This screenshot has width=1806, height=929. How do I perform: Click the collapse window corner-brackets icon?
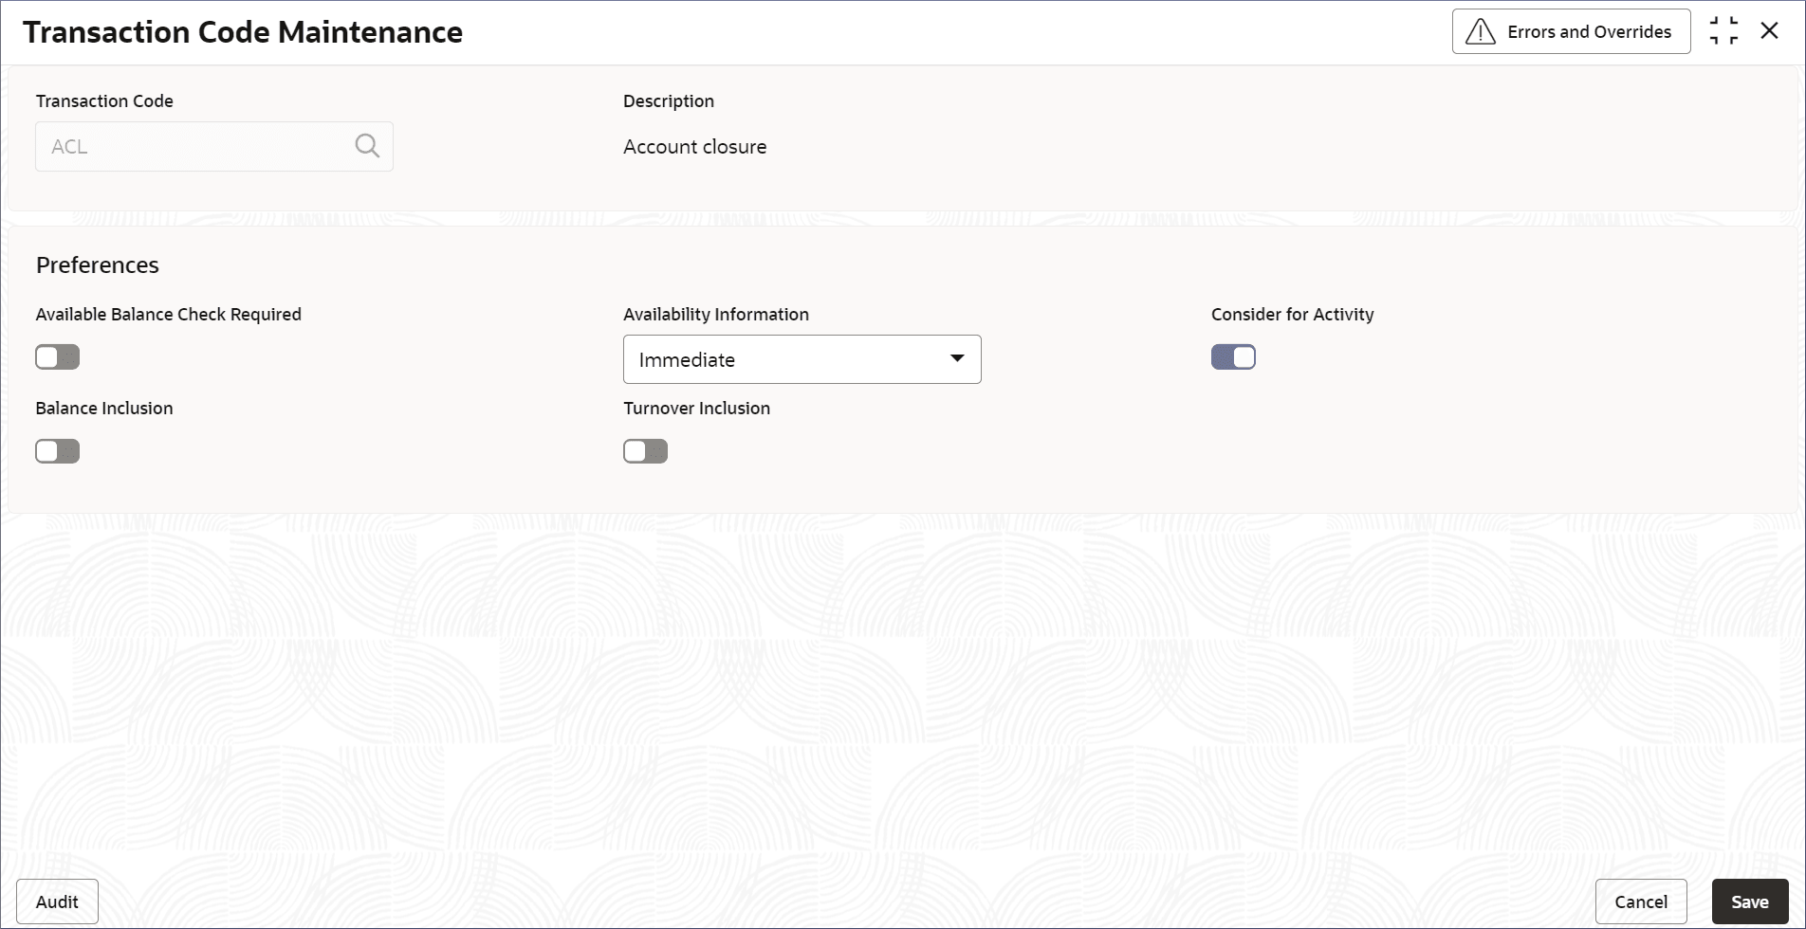point(1723,31)
